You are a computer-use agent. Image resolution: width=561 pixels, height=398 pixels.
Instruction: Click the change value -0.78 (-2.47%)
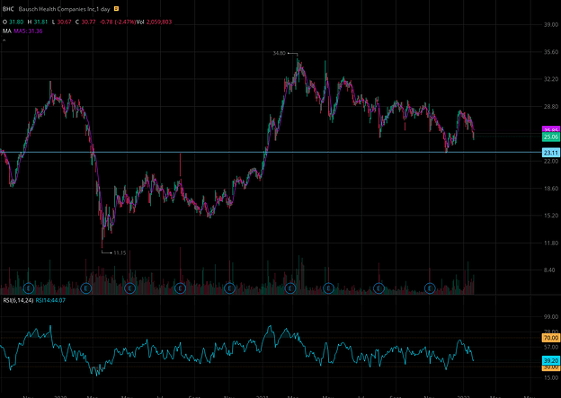point(117,22)
